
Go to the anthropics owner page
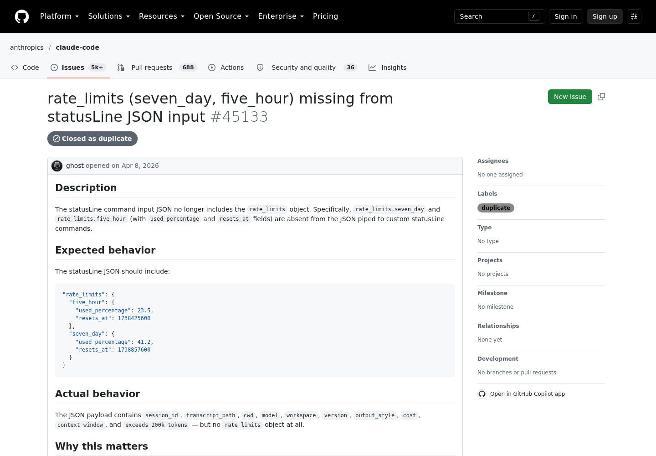coord(27,47)
